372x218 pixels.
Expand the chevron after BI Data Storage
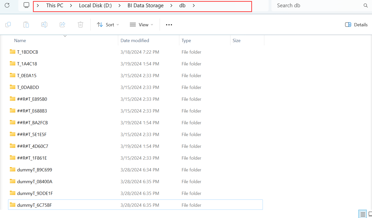(171, 5)
